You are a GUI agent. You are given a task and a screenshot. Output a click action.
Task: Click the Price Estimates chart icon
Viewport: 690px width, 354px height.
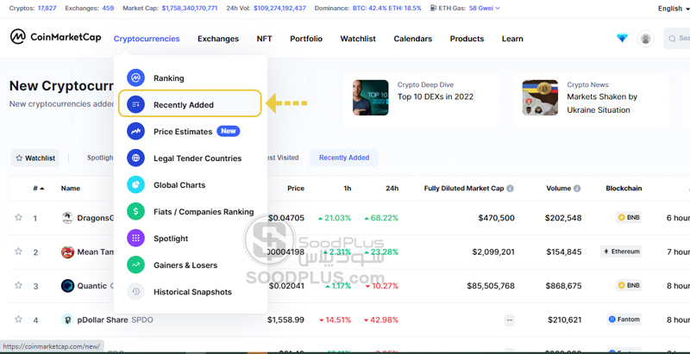(x=135, y=132)
